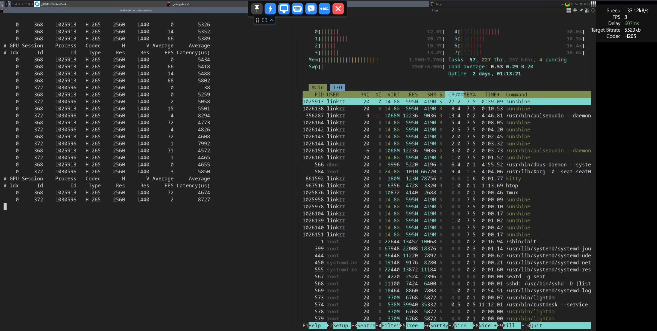This screenshot has height=331, width=657.
Task: Click the htop Mem usage meter bar
Action: [377, 60]
